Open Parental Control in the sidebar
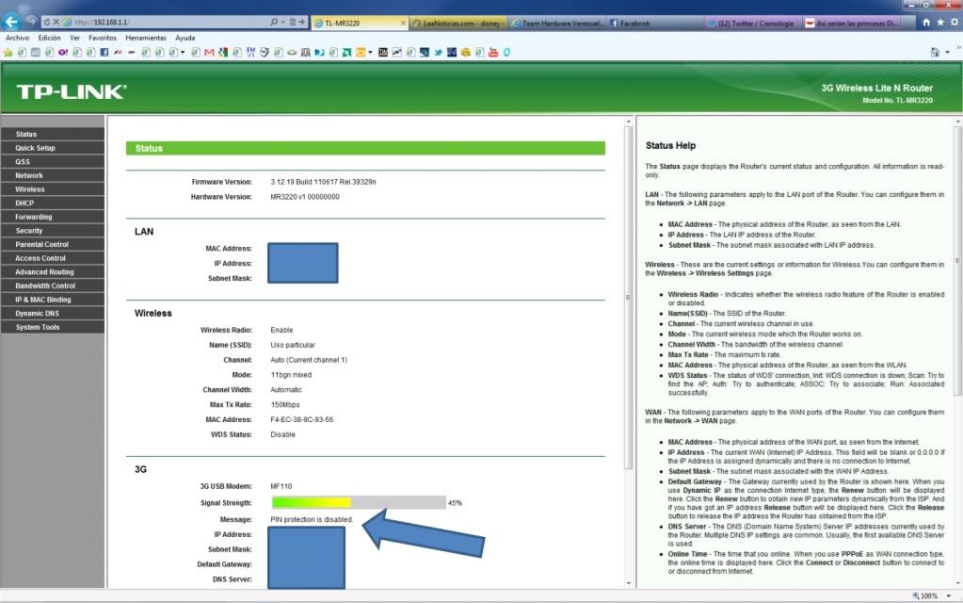 coord(52,244)
